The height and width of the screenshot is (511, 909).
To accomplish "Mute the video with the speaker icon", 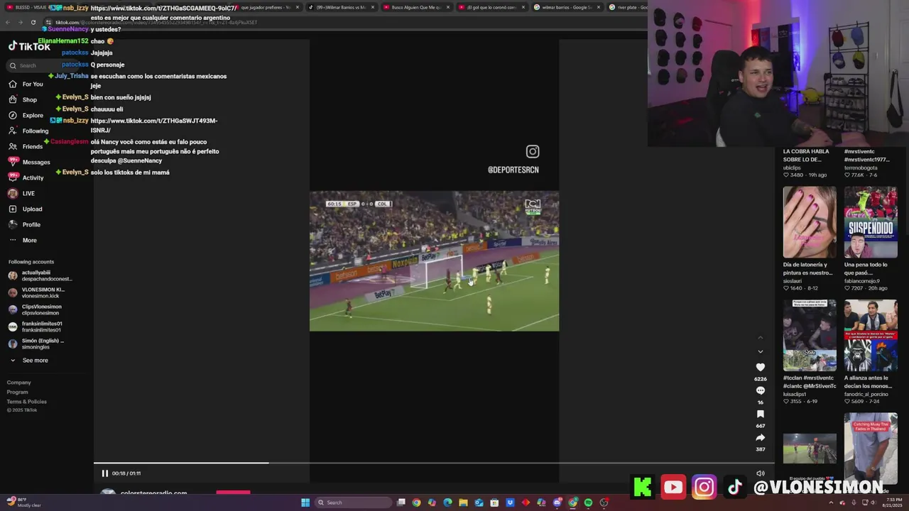I will [x=760, y=473].
